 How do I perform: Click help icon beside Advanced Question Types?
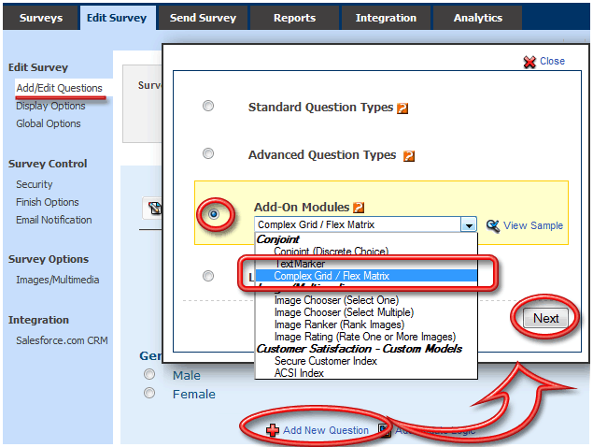tap(409, 156)
